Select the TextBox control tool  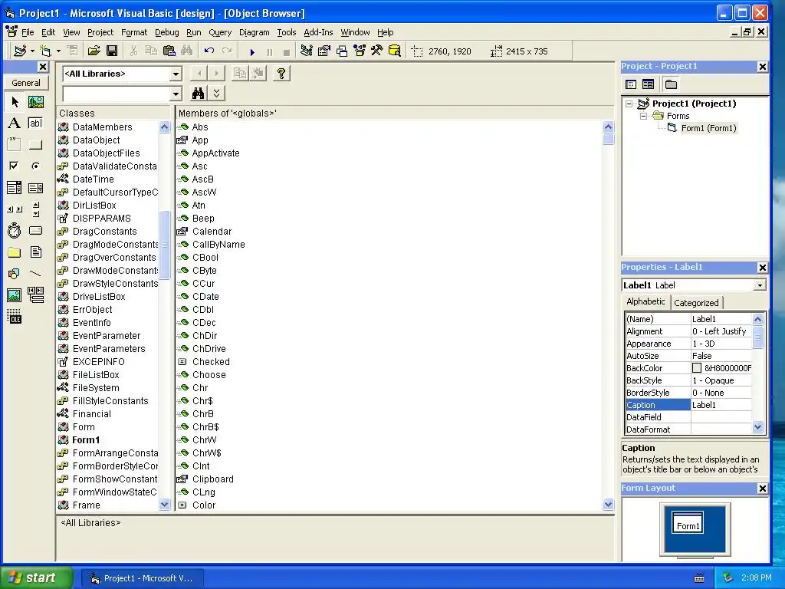(35, 123)
